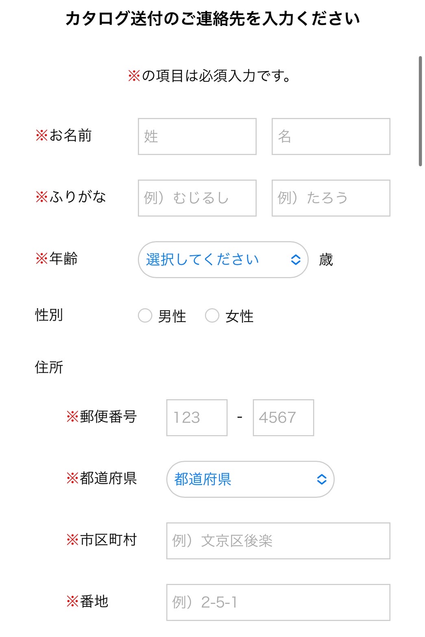This screenshot has height=637, width=425.
Task: Open the 都道府県 prefecture dropdown
Action: click(251, 480)
